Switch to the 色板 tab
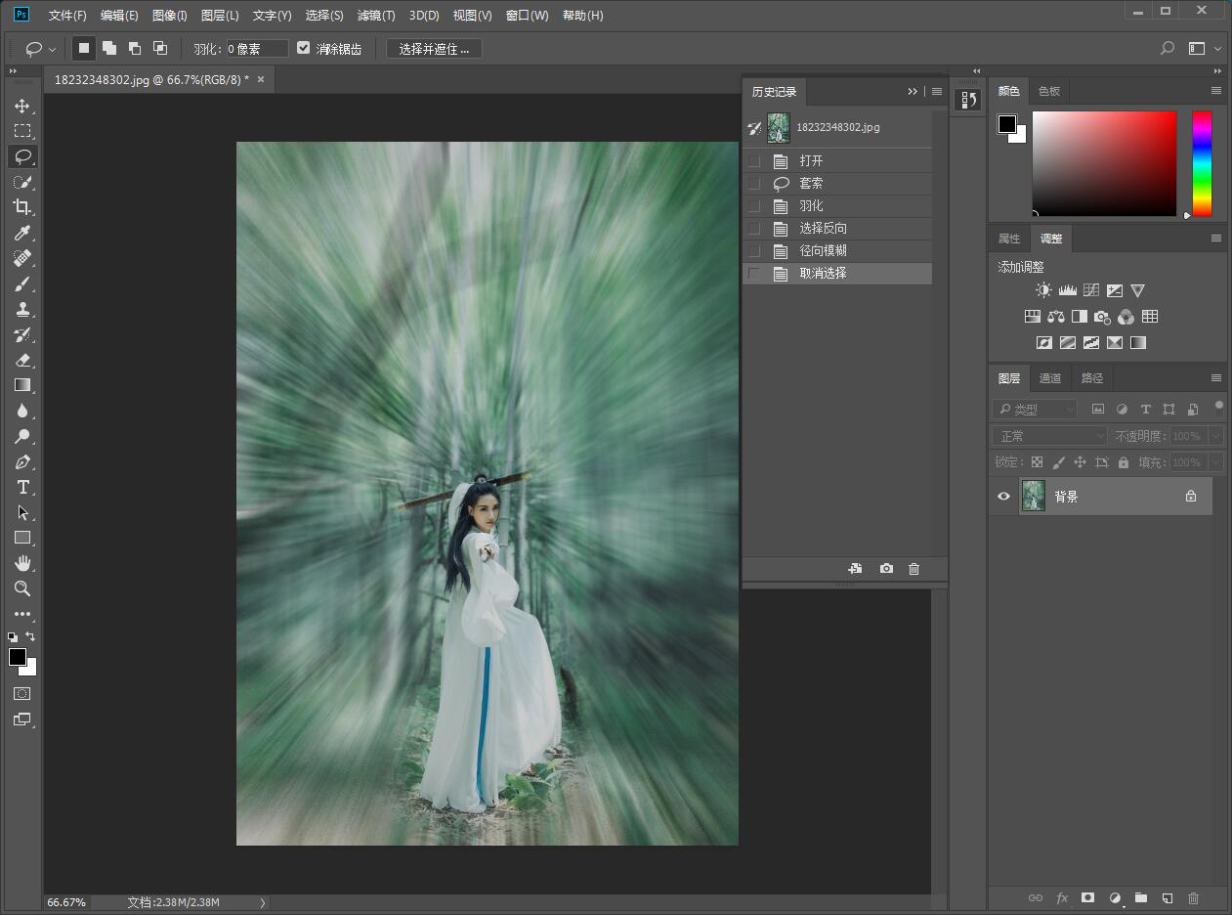This screenshot has height=915, width=1232. pyautogui.click(x=1049, y=91)
